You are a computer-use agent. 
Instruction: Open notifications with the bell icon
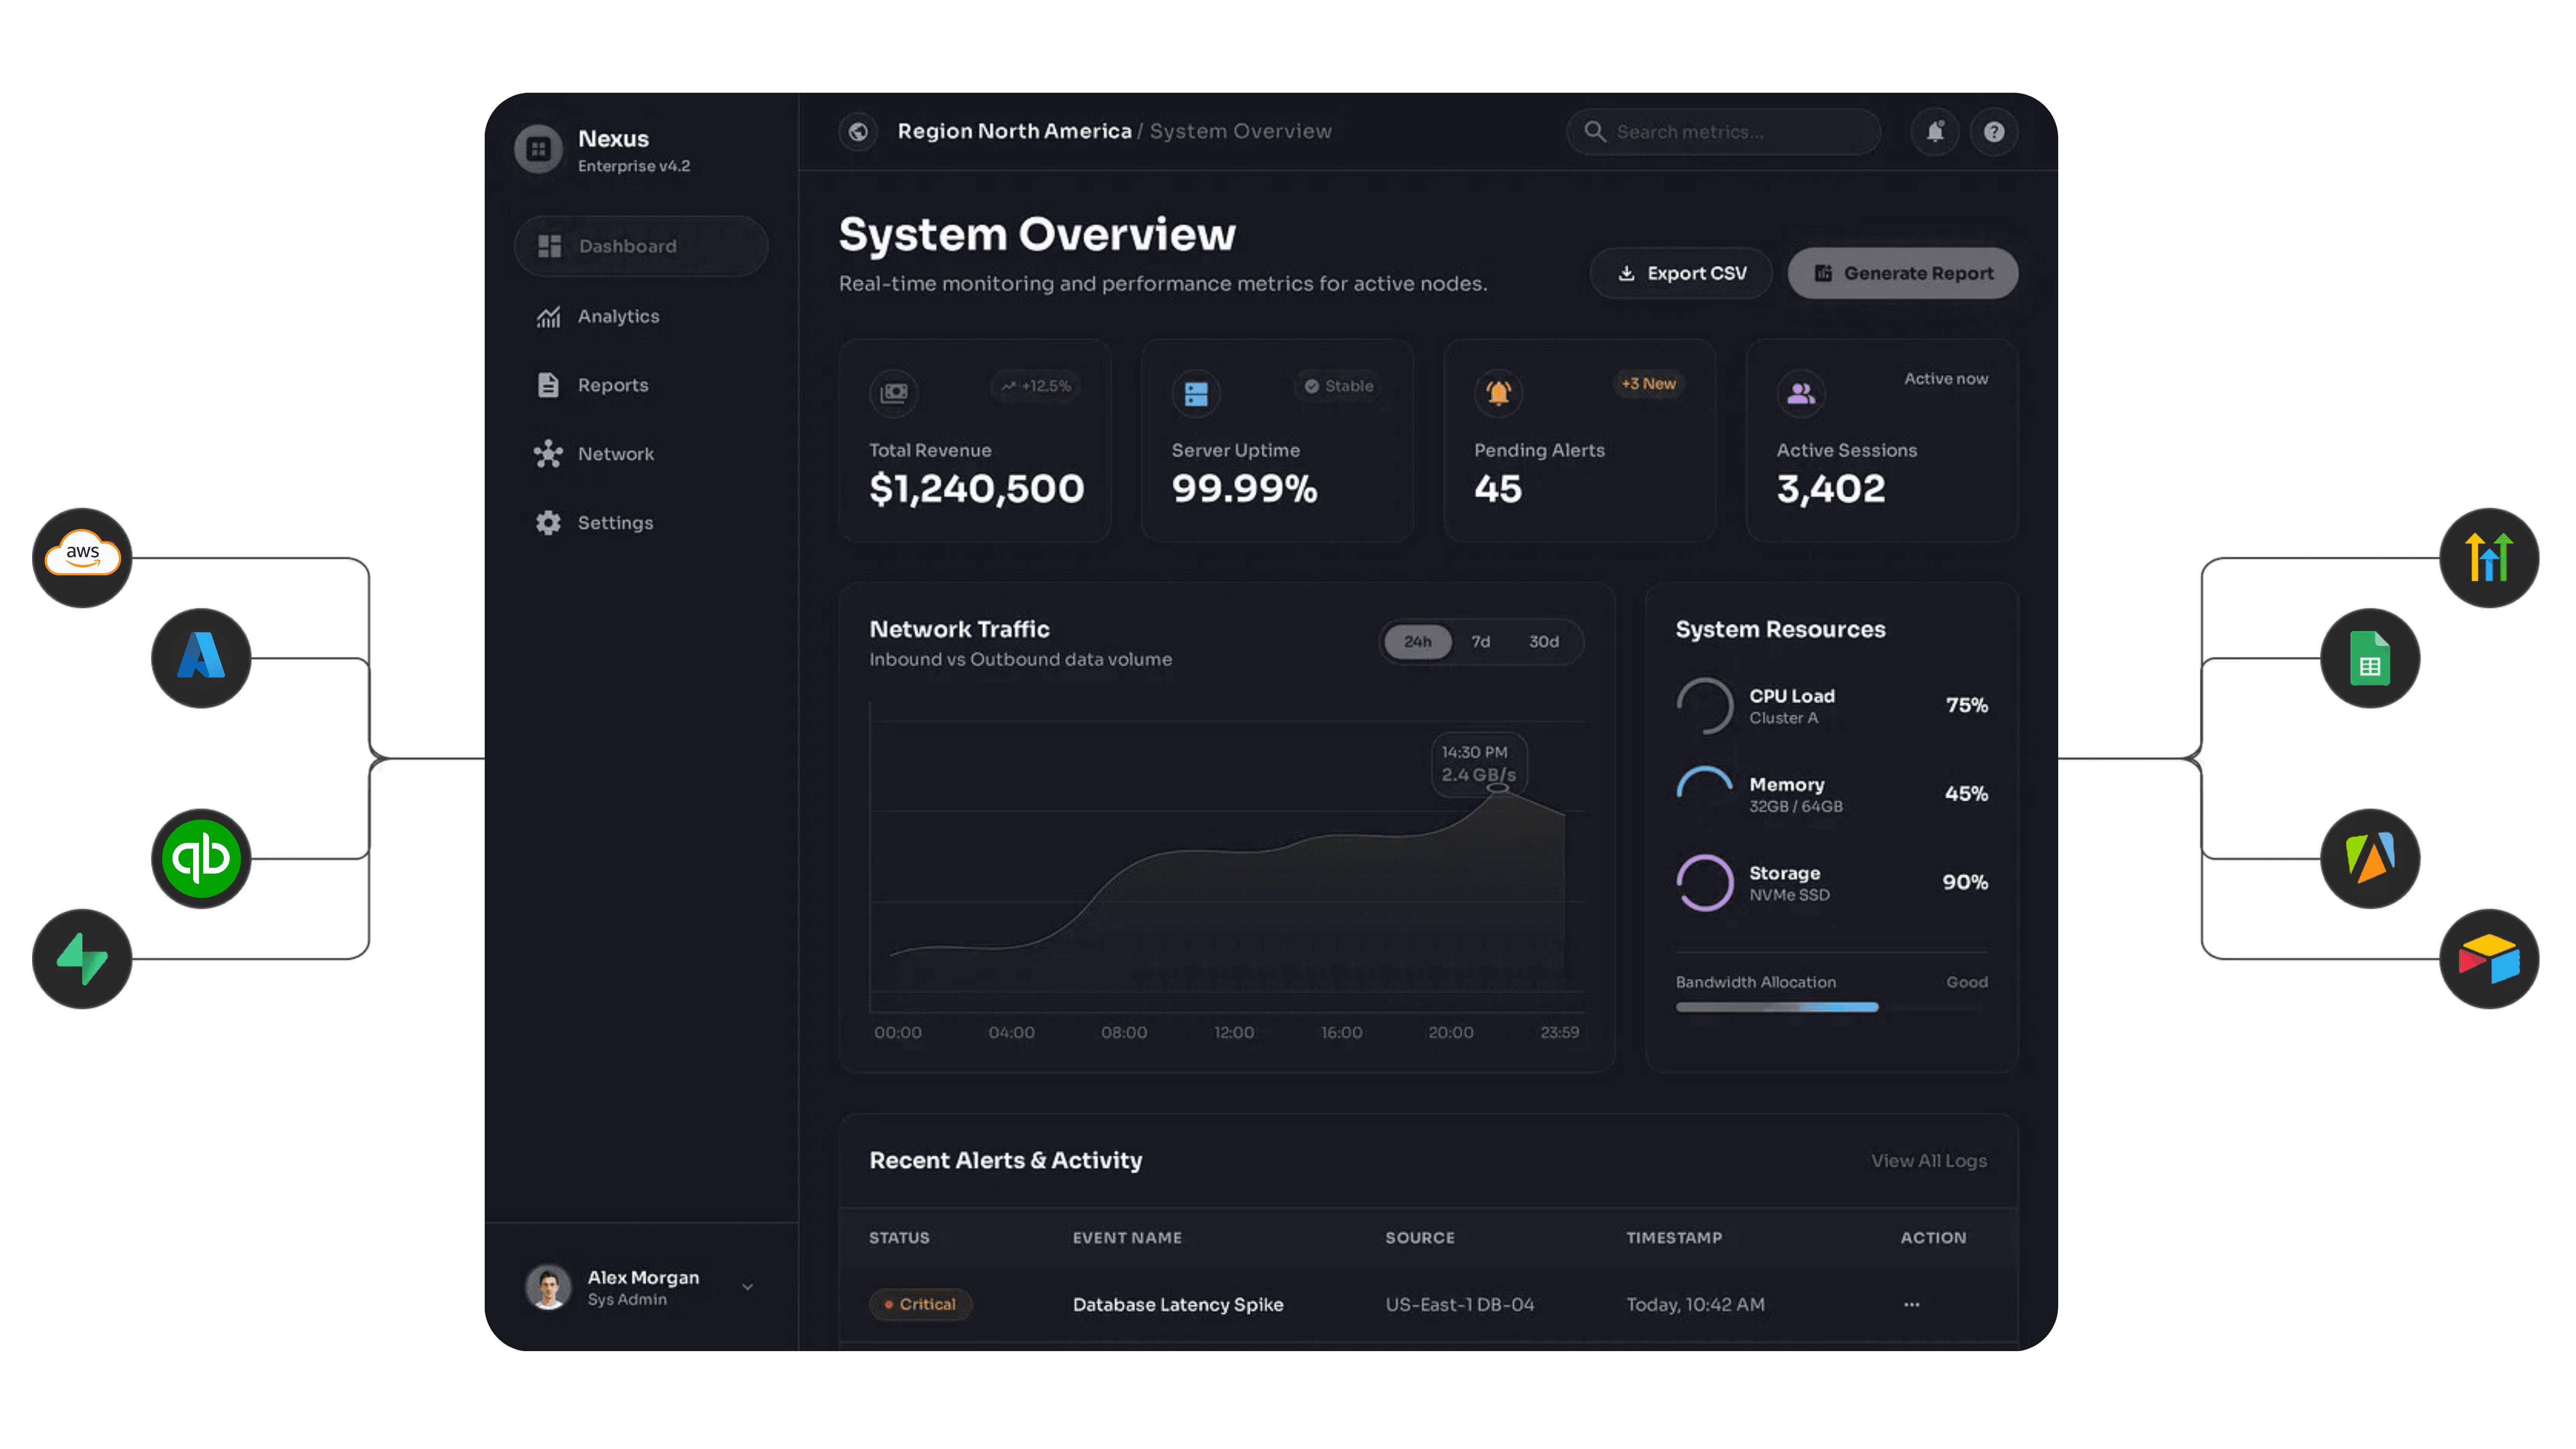click(x=1935, y=131)
